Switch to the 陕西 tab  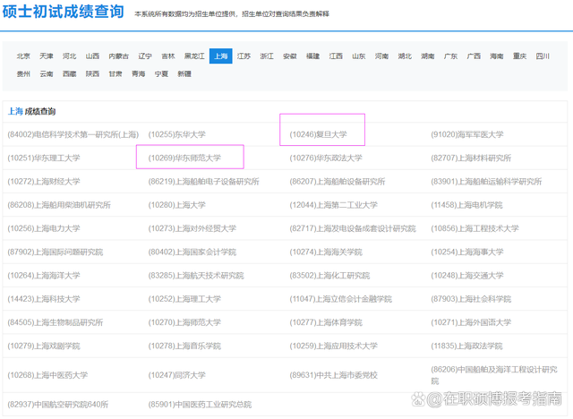(x=92, y=73)
